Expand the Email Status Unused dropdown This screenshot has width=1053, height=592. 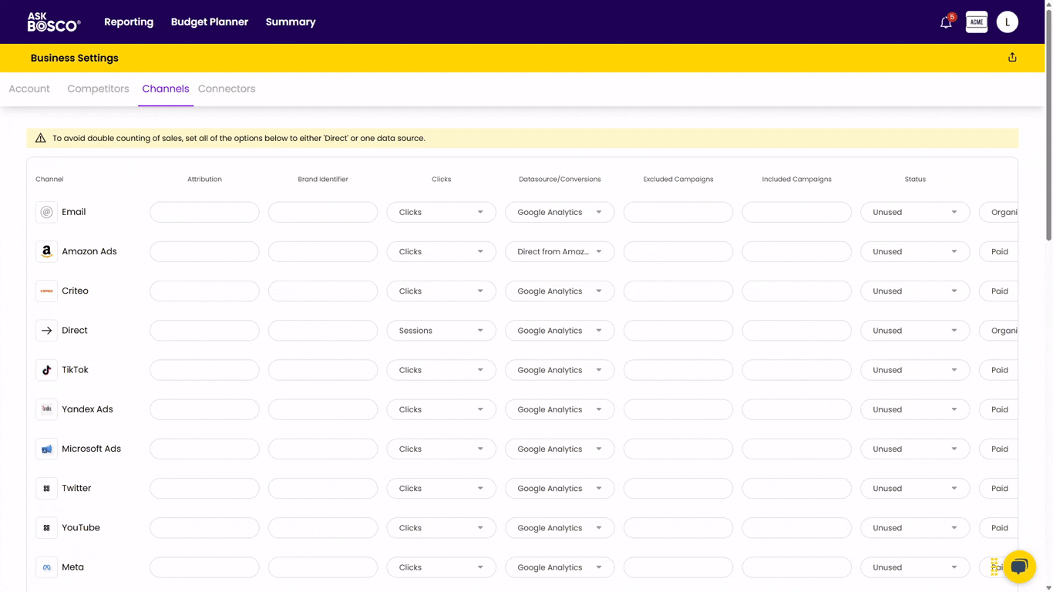915,212
